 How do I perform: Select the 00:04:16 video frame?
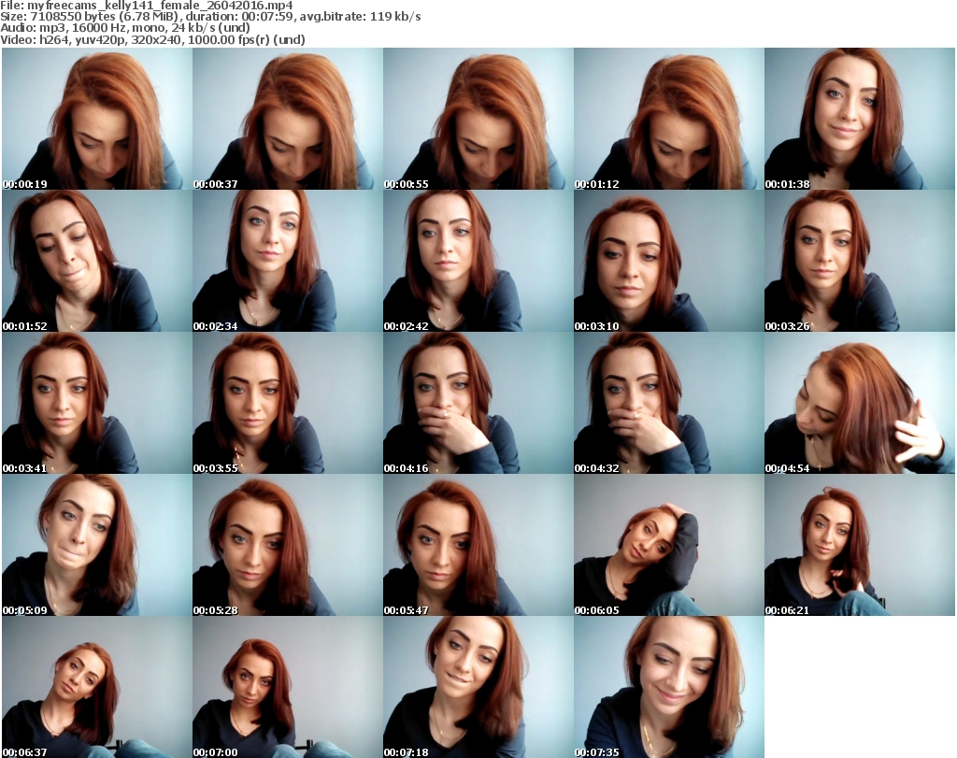[478, 403]
